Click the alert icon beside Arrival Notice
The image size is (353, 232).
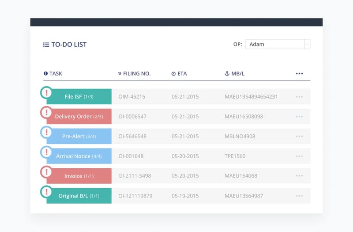[46, 152]
